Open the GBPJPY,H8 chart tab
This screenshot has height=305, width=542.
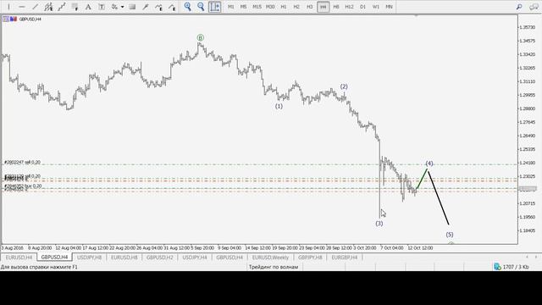click(x=310, y=258)
